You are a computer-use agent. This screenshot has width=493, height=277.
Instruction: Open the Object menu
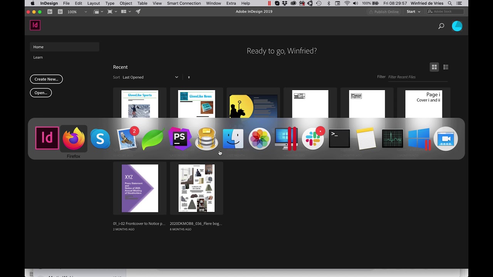pos(126,3)
